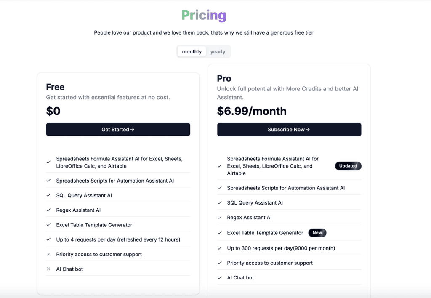Click the Get Started button
Screen dimensions: 431x298
click(118, 130)
